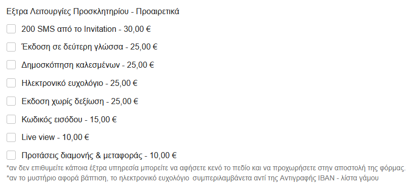Click the 'Προτάσεις διαμονής & μεταφοράς' label text

(82, 156)
